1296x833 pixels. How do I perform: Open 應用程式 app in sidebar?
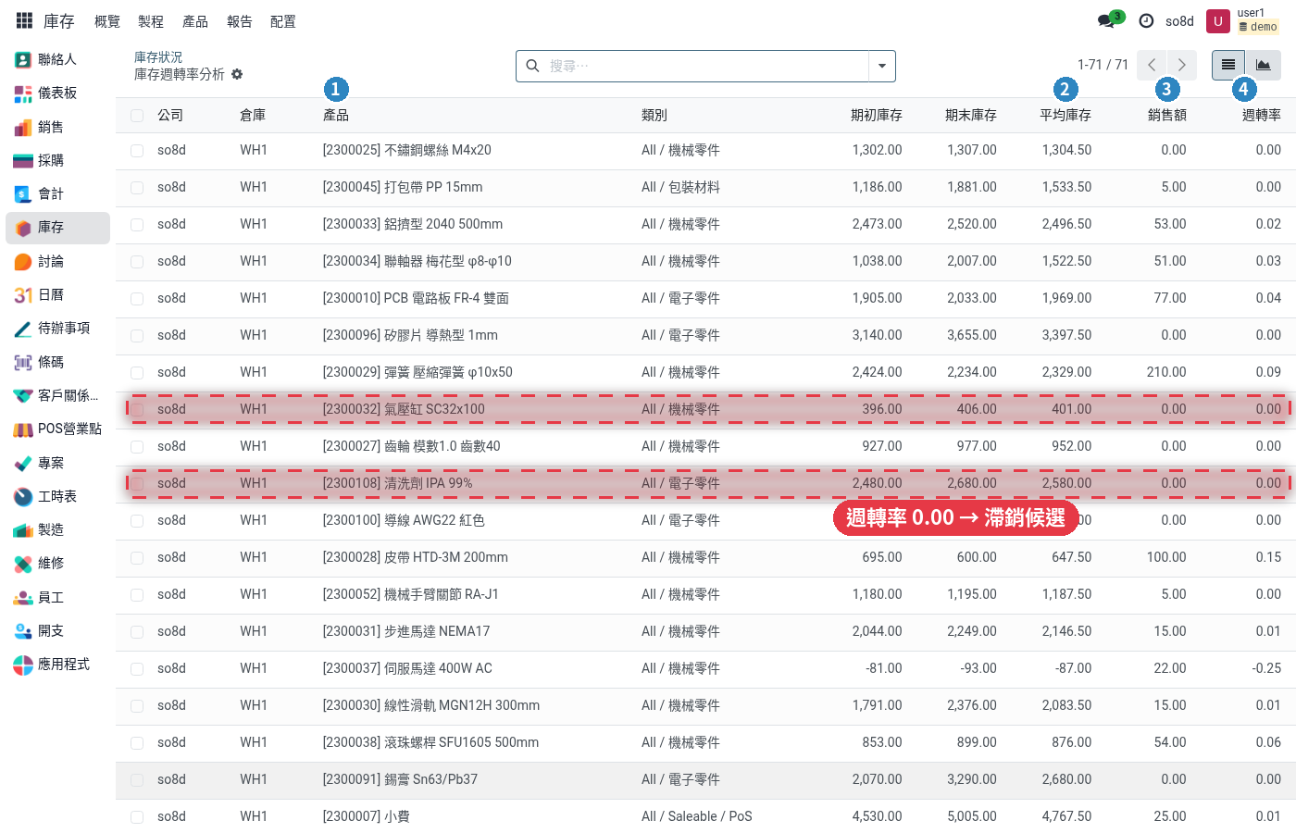57,665
